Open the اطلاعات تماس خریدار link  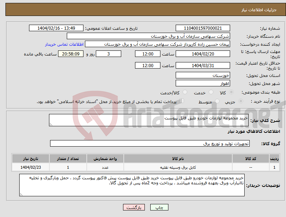tap(64, 44)
